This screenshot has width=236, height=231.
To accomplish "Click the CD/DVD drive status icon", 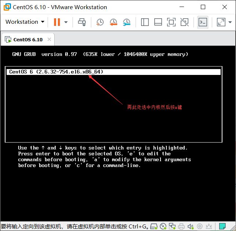I will point(163,226).
